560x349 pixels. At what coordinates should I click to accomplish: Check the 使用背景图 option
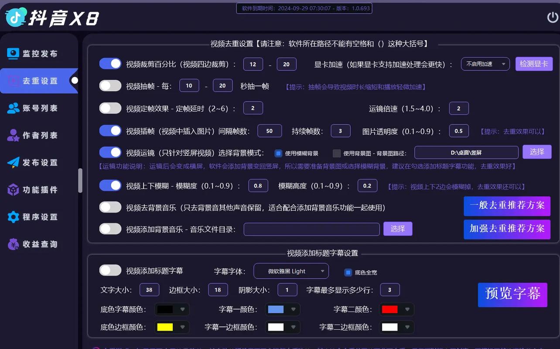coord(337,153)
